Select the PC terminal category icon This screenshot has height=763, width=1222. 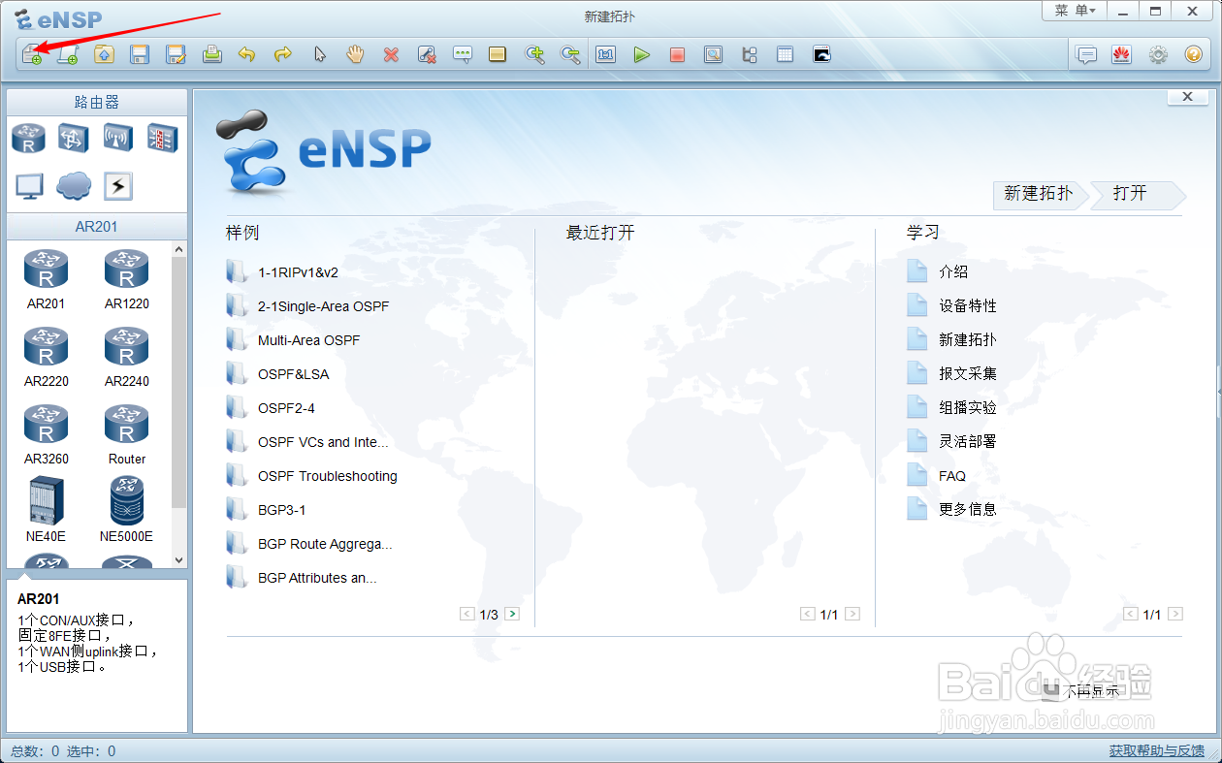pyautogui.click(x=28, y=185)
